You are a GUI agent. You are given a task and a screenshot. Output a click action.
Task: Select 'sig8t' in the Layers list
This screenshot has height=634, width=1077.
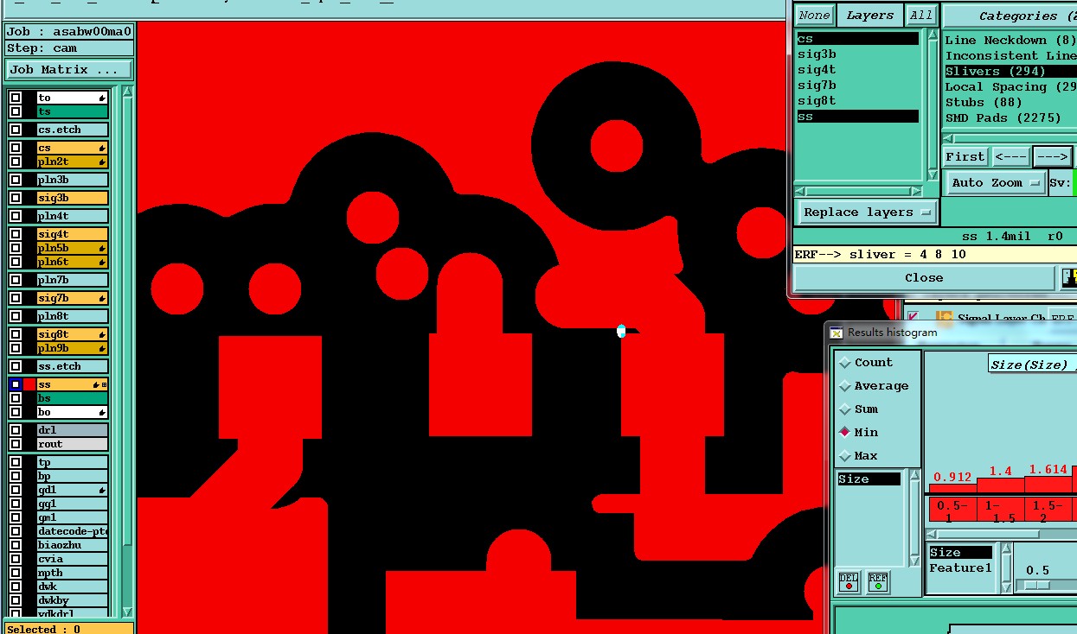(857, 101)
